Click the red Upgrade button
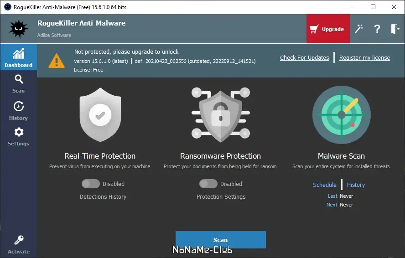The image size is (405, 258). (x=328, y=29)
